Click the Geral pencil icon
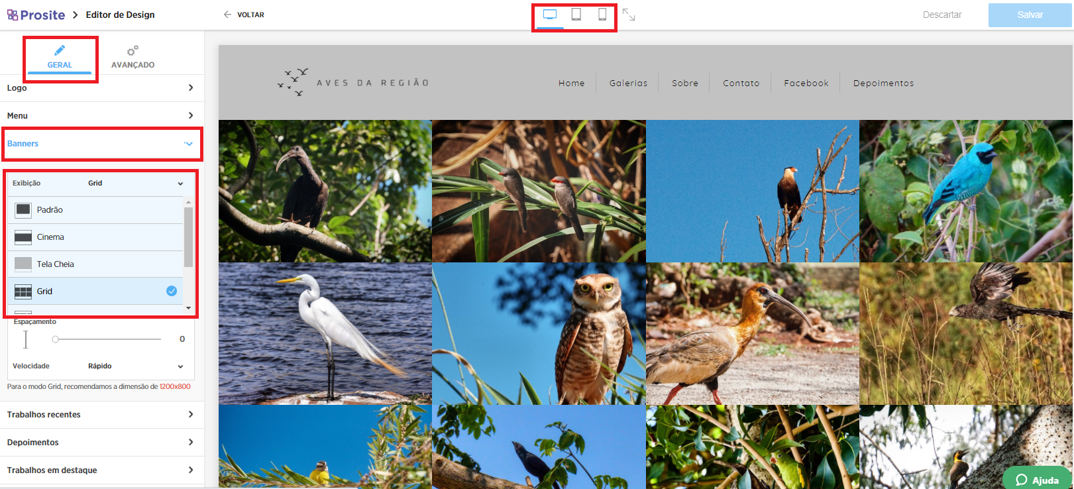The height and width of the screenshot is (489, 1074). click(x=60, y=50)
